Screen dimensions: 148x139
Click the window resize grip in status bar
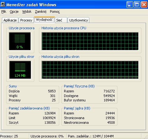pyautogui.click(x=146, y=137)
